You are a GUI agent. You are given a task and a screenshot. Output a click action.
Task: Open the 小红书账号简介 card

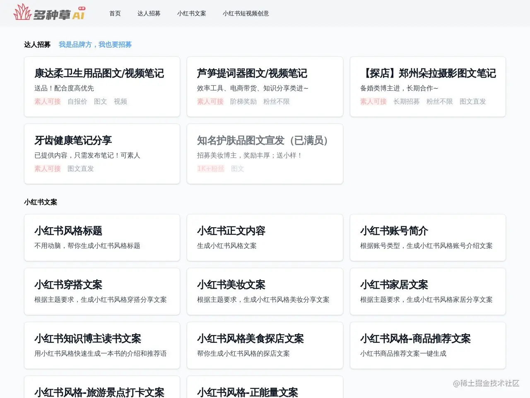[428, 238]
